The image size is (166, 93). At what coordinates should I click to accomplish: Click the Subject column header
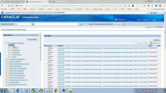[60, 46]
